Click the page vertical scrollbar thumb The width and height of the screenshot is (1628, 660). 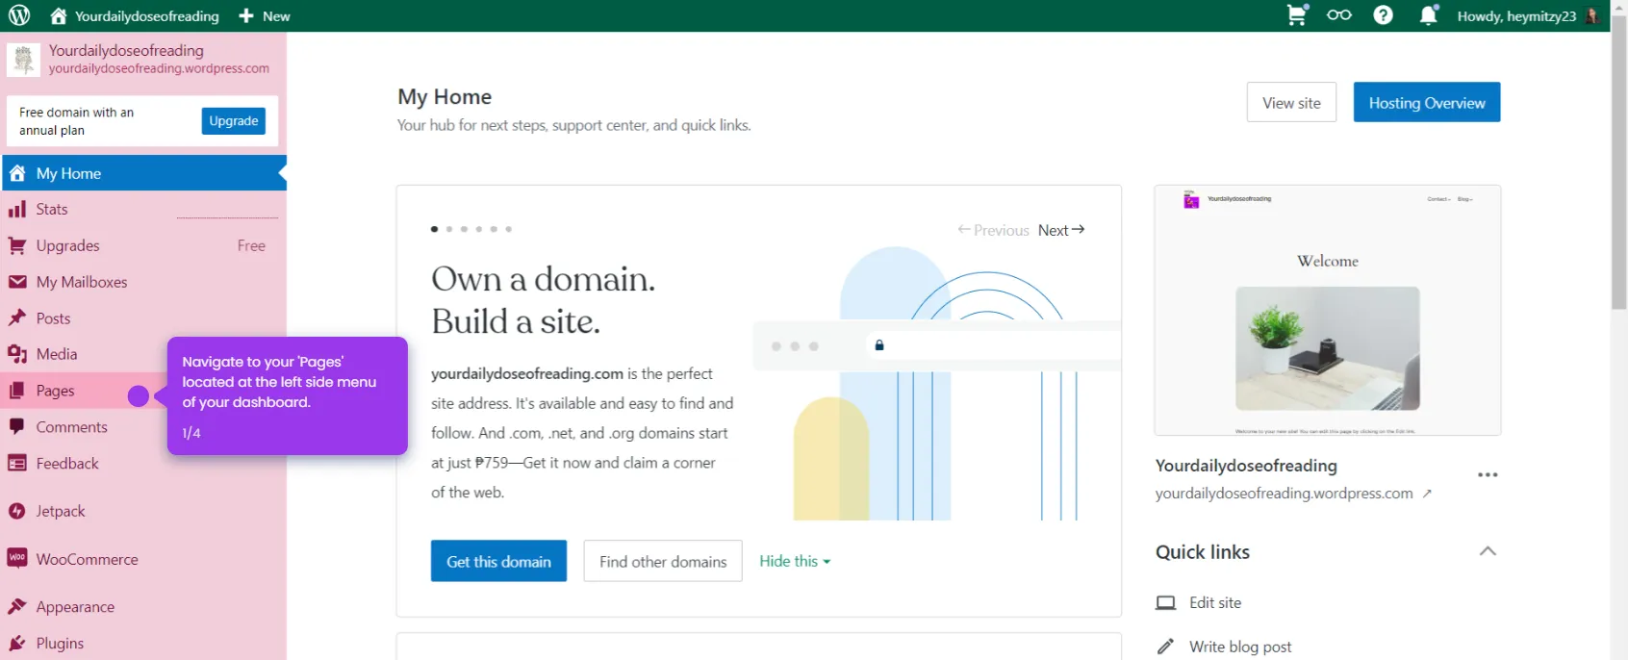pyautogui.click(x=1619, y=162)
